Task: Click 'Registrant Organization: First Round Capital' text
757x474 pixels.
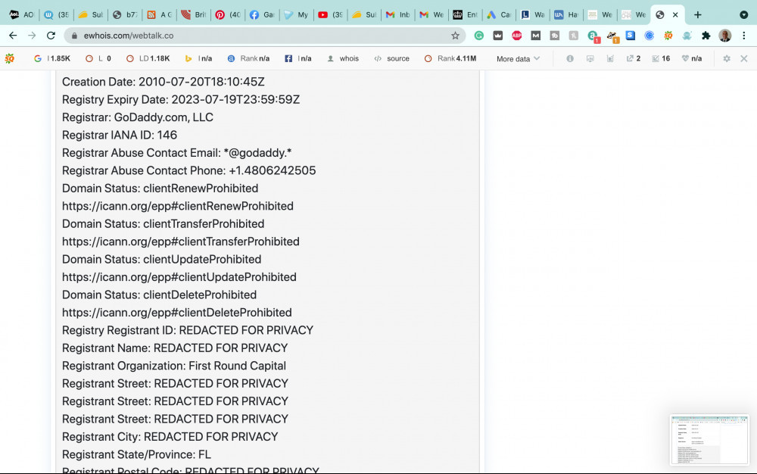Action: pos(174,366)
